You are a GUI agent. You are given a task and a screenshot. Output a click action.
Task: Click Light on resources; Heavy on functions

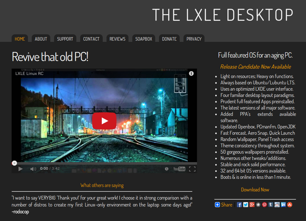tap(257, 76)
